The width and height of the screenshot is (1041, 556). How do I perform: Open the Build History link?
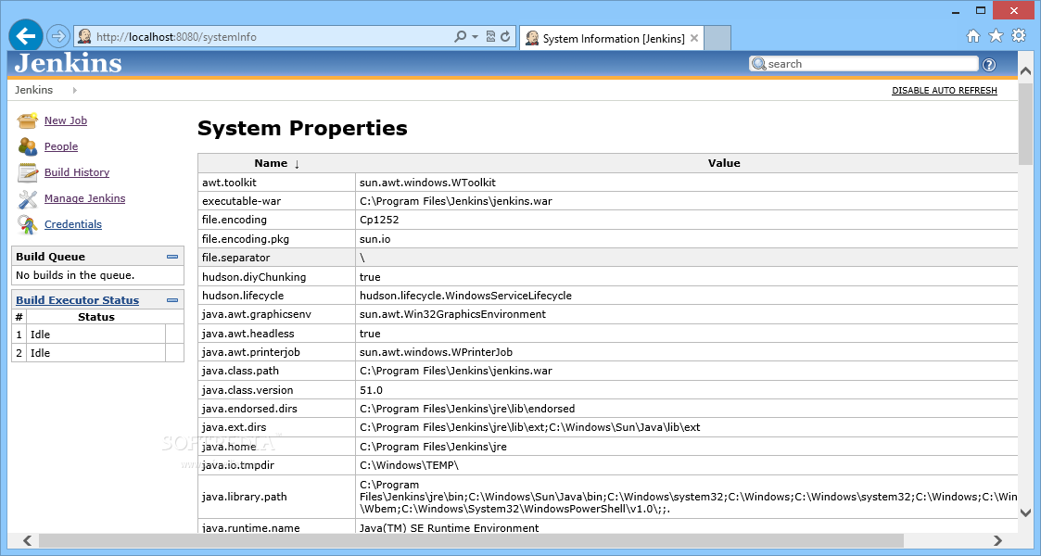click(77, 171)
